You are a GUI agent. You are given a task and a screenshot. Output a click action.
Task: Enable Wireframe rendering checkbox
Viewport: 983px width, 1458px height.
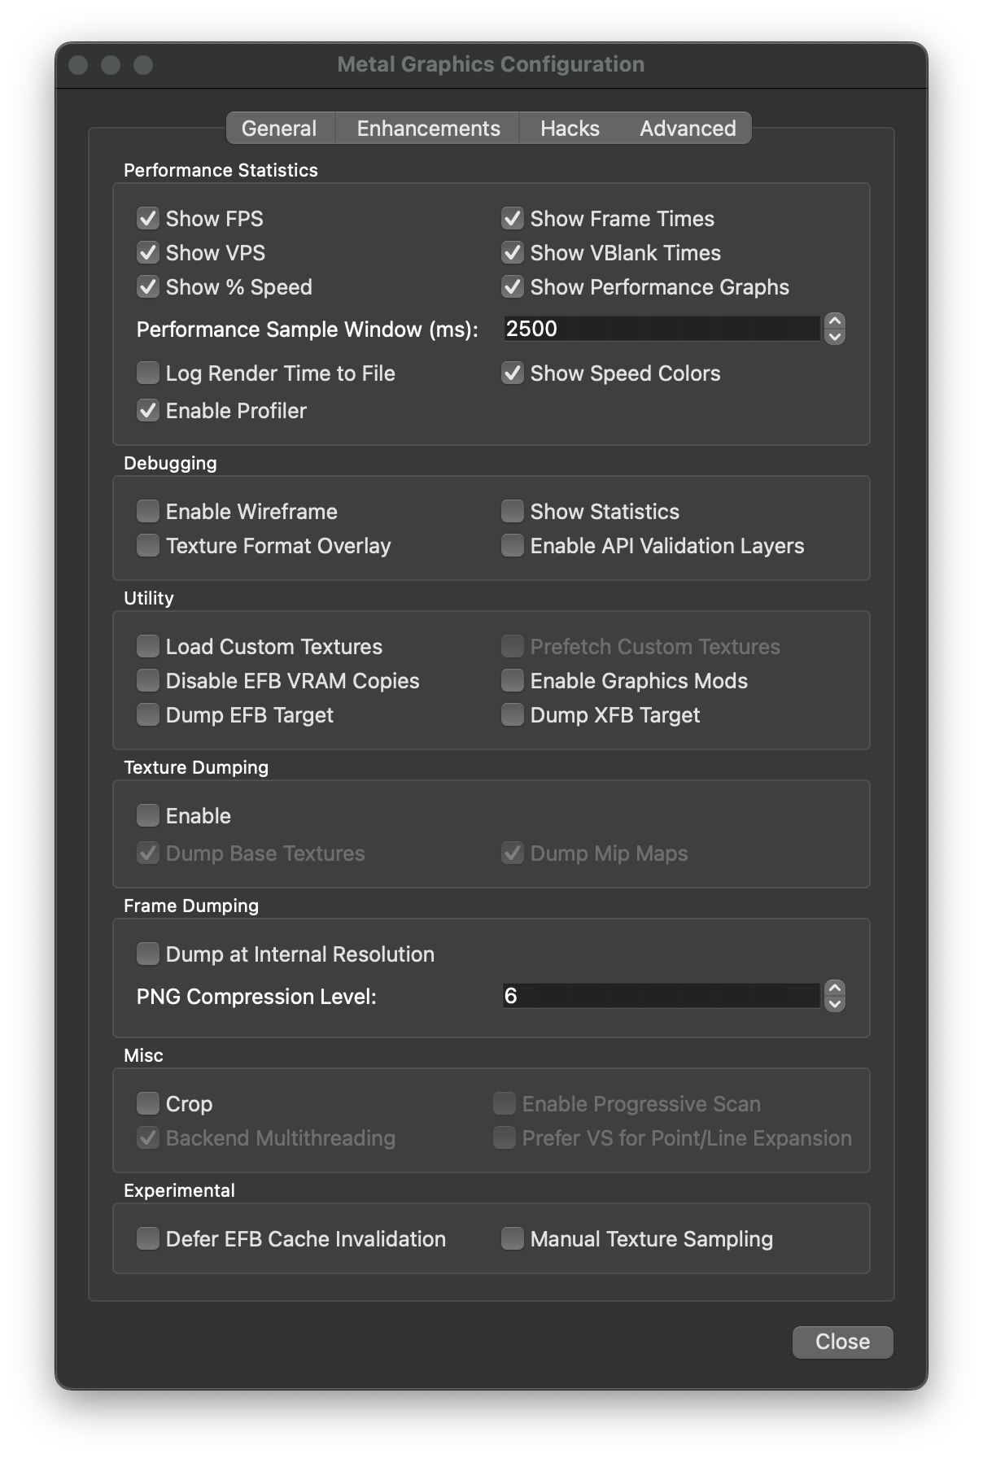147,512
